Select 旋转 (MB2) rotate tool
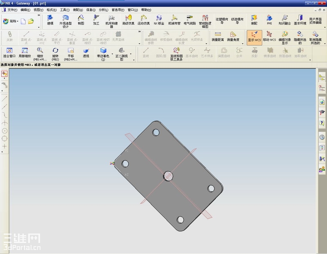327x254 pixels. click(x=55, y=54)
